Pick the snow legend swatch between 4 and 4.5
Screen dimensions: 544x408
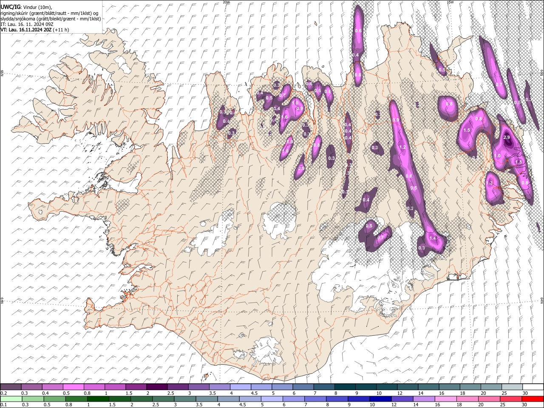[x=240, y=387]
